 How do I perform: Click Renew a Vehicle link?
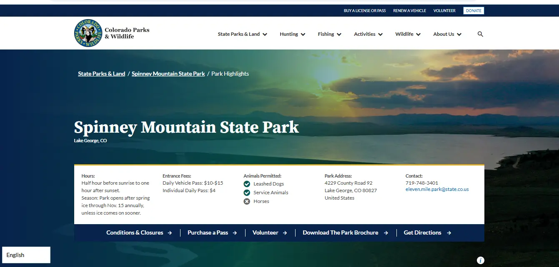pyautogui.click(x=409, y=11)
